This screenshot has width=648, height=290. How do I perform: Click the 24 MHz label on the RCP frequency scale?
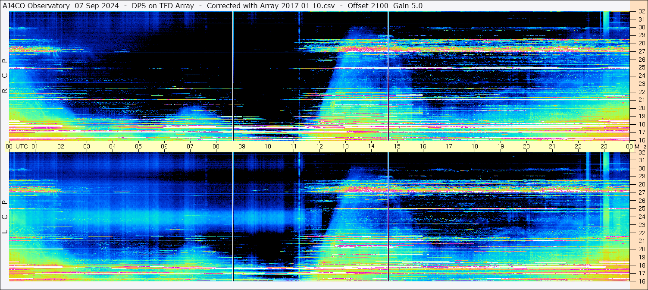(642, 76)
